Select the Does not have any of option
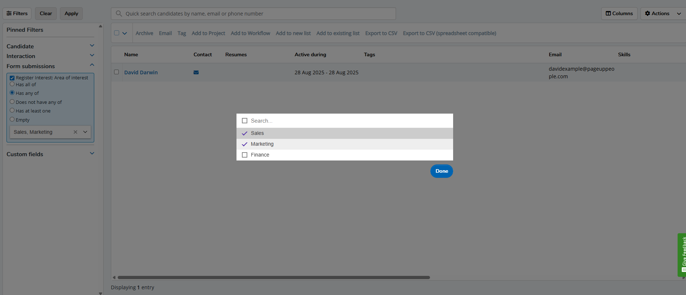The height and width of the screenshot is (295, 686). point(12,102)
